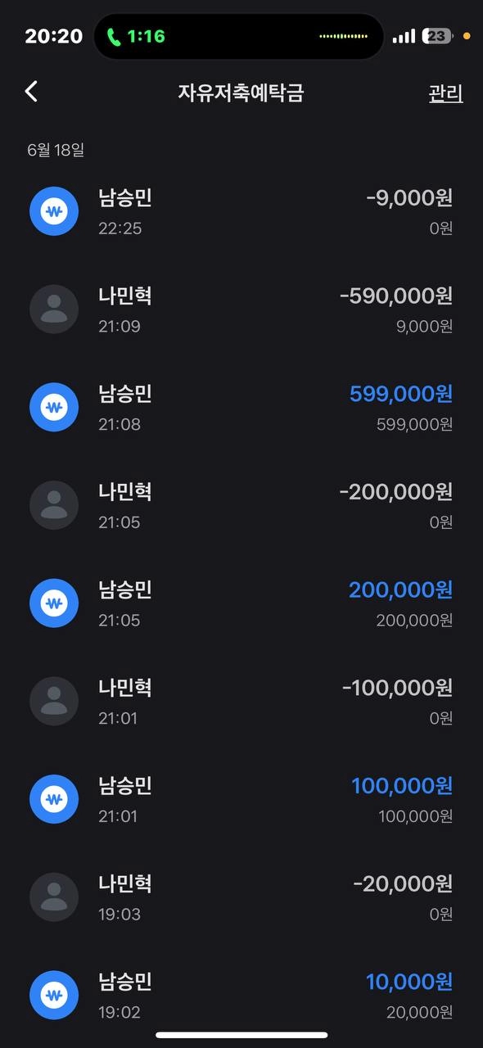
Task: Tap the profile avatar beside 나민혁 21:01
Action: (54, 702)
